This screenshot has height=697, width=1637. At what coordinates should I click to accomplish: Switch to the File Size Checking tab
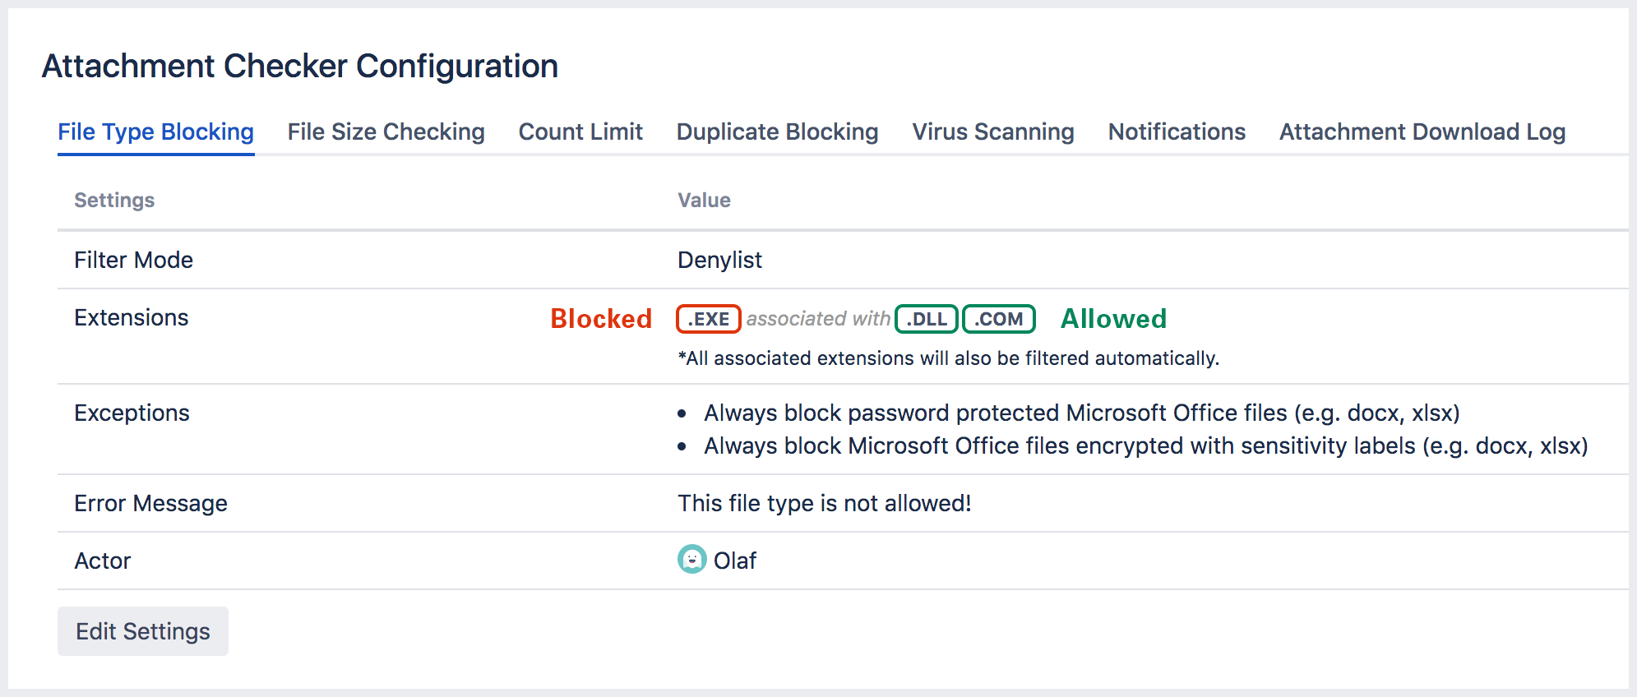[385, 132]
